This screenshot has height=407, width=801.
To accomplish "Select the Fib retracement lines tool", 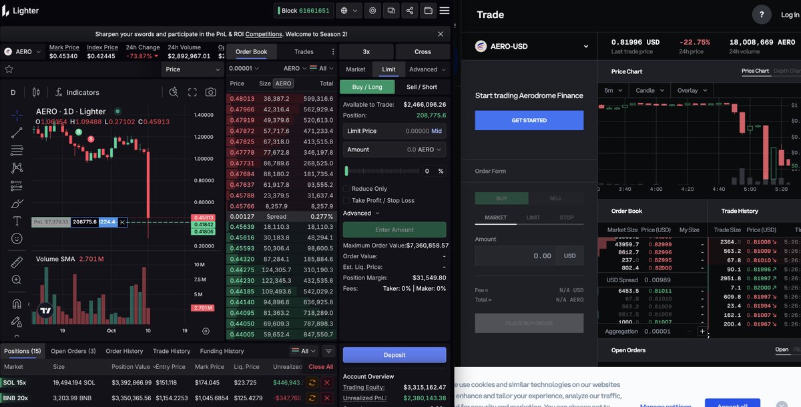I will coord(17,151).
